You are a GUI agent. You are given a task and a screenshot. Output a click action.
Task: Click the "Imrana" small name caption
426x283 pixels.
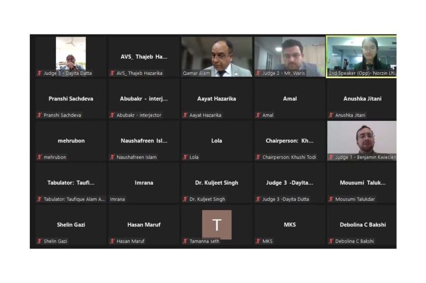118,199
